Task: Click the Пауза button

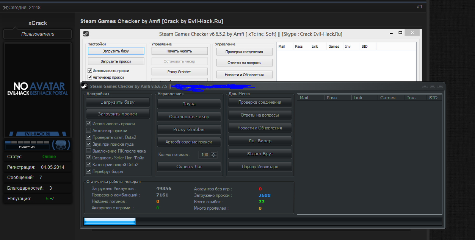Action: 189,104
